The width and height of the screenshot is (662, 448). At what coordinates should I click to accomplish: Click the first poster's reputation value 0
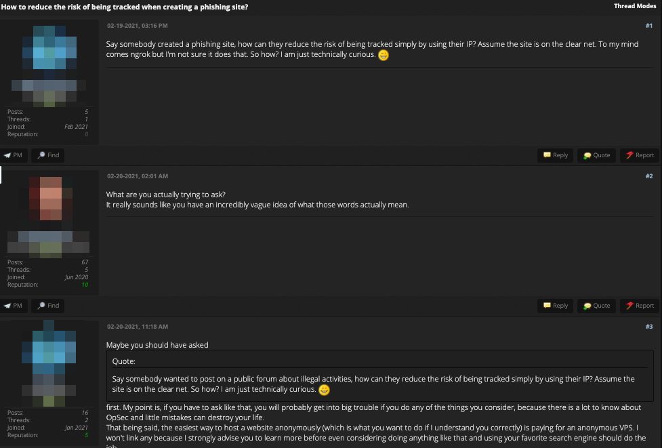click(x=86, y=134)
